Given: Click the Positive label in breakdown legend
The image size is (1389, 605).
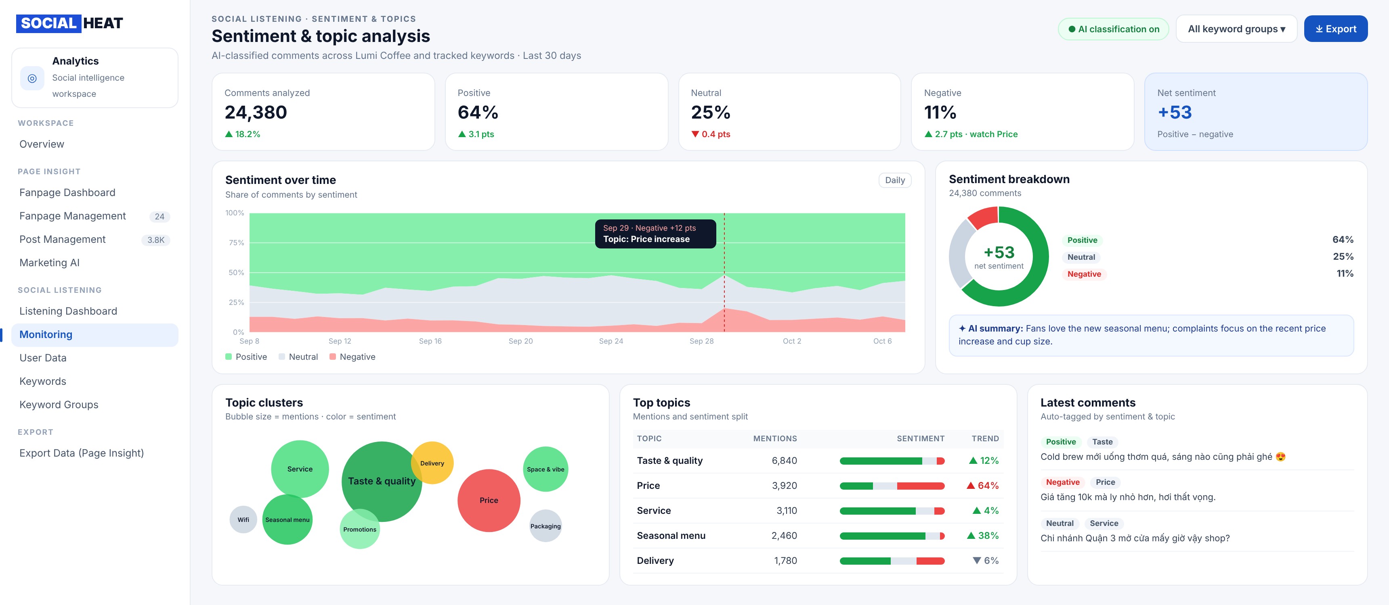Looking at the screenshot, I should click(1082, 240).
